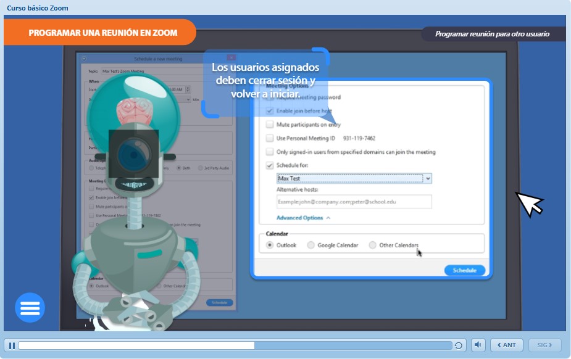Screen dimensions: 571x359
Task: Check Mute participants on entry
Action: pos(270,125)
